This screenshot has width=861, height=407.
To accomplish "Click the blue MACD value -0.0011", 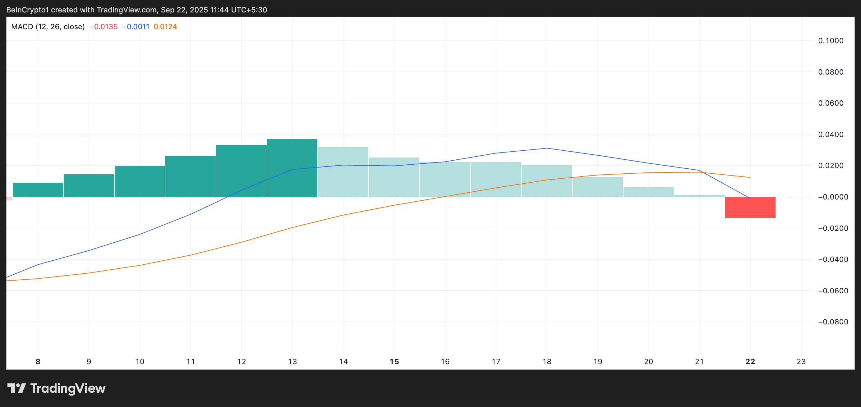I will coord(136,27).
